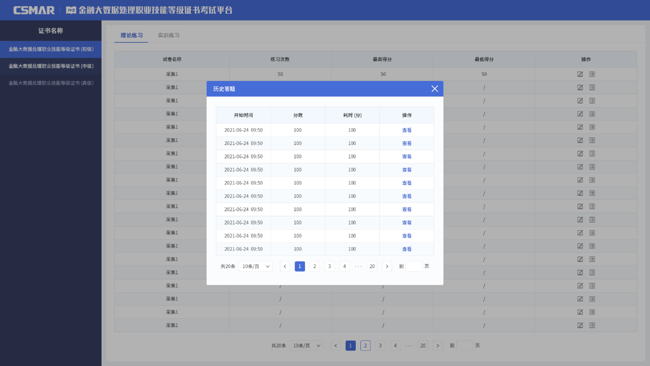The image size is (650, 366).
Task: Click the next page arrow in the main table pagination
Action: coord(438,345)
